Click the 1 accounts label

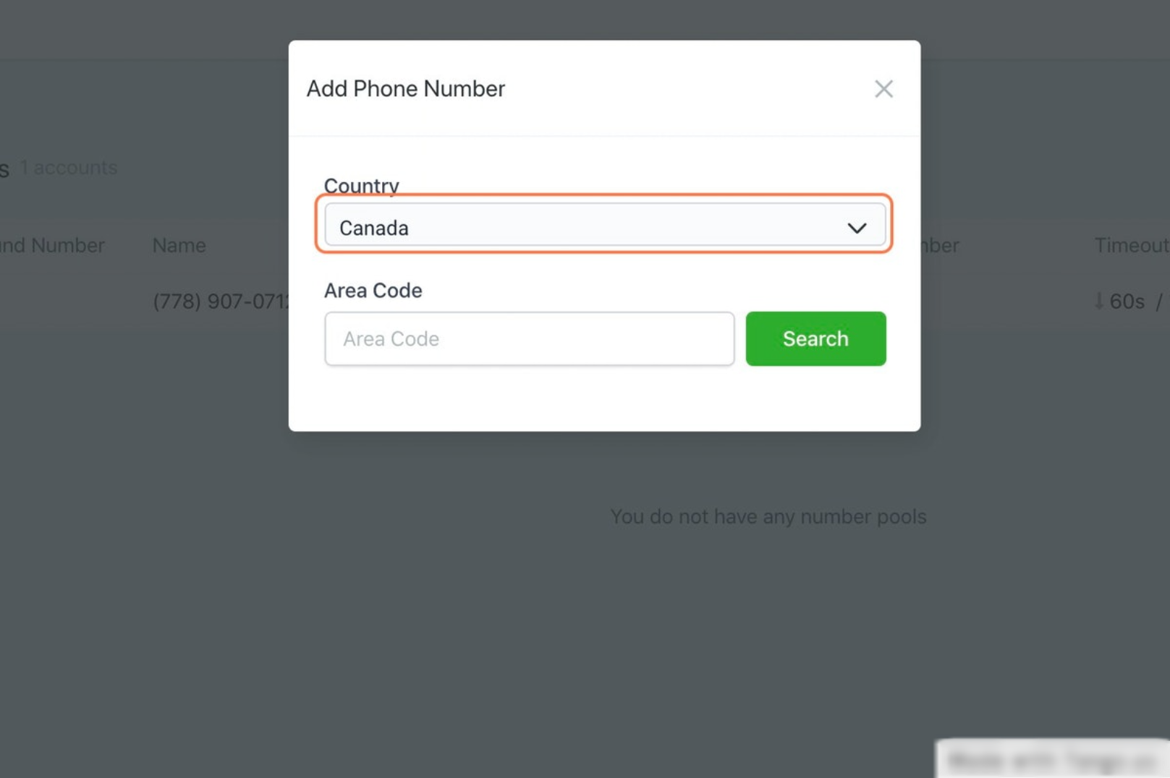click(68, 167)
